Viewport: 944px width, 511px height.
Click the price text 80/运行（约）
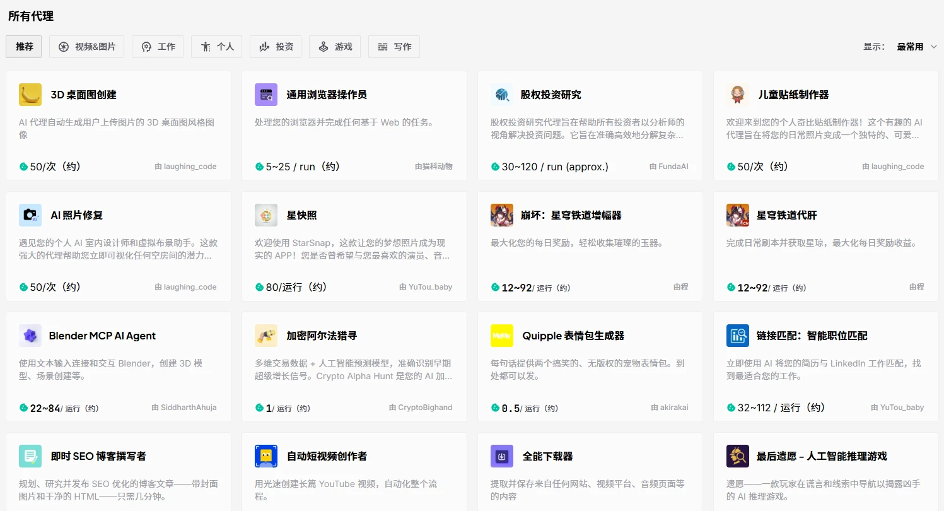point(296,287)
